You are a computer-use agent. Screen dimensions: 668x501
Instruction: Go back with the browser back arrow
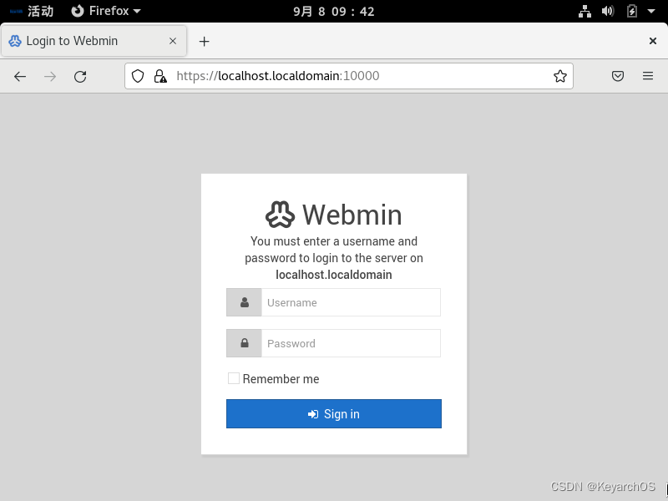[x=20, y=76]
